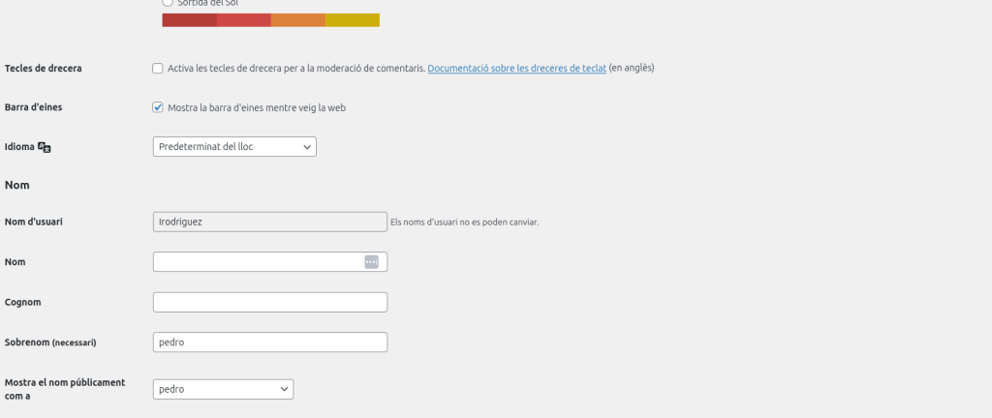Uncheck the Barra d'eines checkbox
The width and height of the screenshot is (992, 418).
pos(158,107)
